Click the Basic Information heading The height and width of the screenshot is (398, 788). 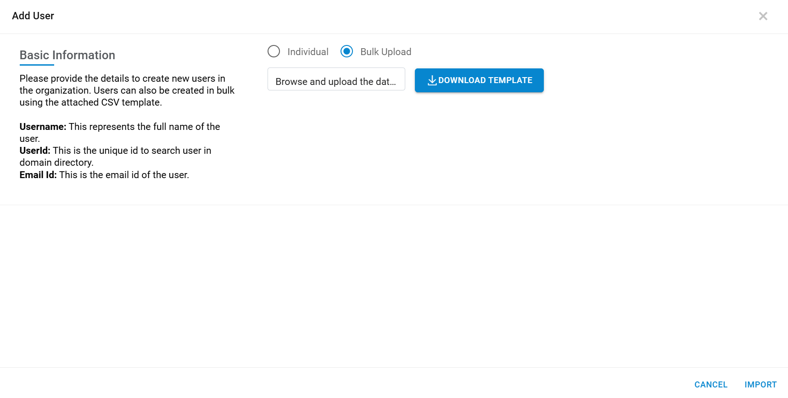[x=67, y=55]
